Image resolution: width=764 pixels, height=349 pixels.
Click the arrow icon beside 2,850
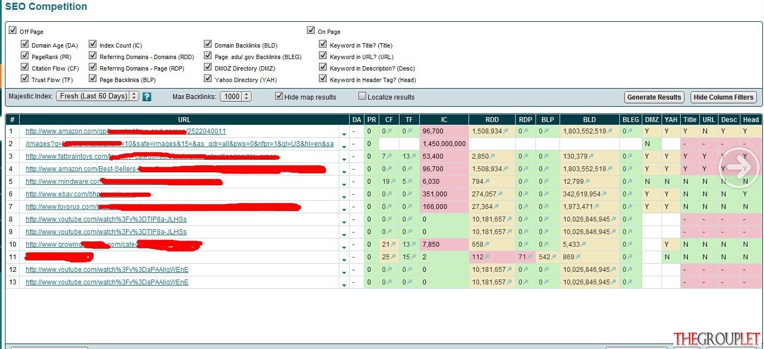[492, 156]
